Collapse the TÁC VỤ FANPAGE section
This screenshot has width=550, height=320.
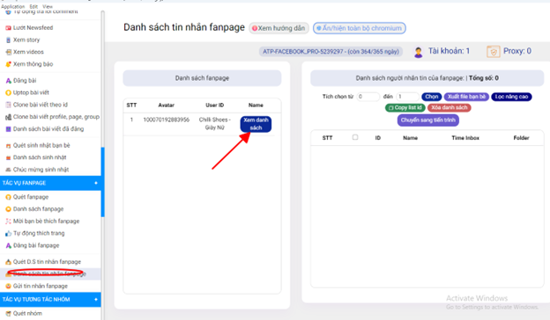click(x=96, y=183)
